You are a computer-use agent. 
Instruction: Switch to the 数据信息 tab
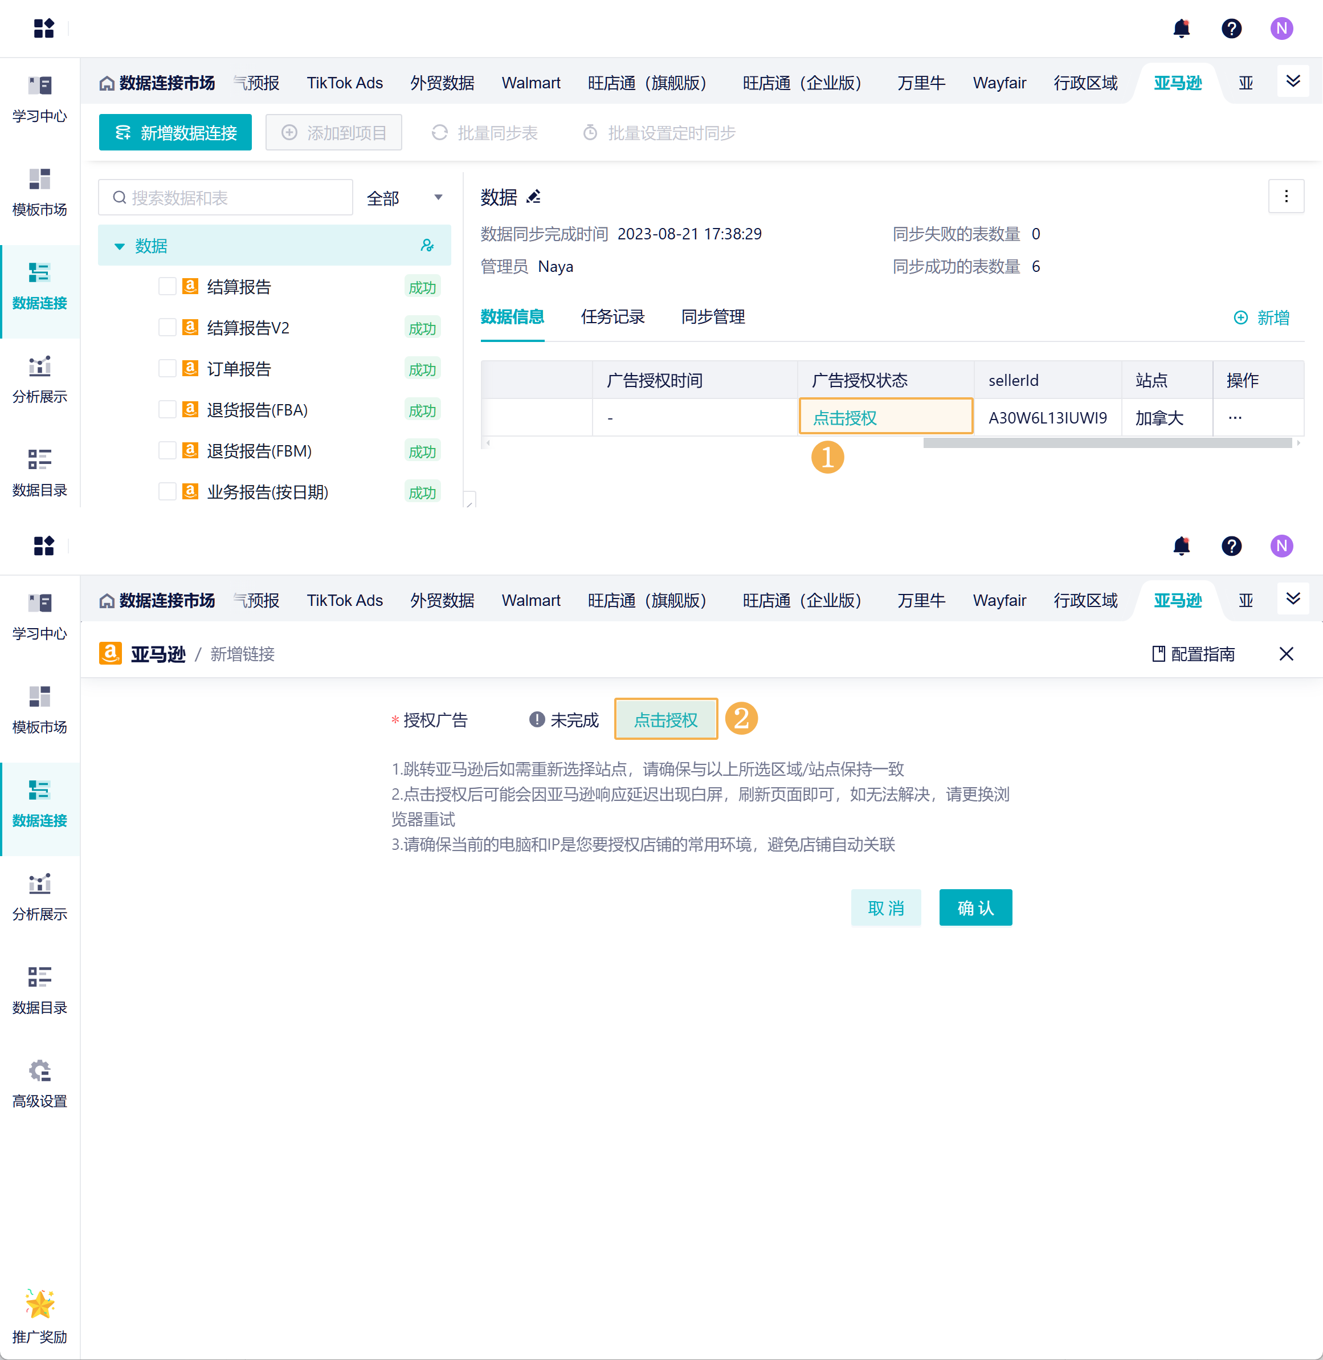click(x=513, y=317)
